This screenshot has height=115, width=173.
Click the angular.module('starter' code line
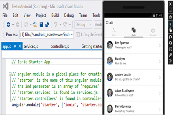pyautogui.click(x=57, y=105)
